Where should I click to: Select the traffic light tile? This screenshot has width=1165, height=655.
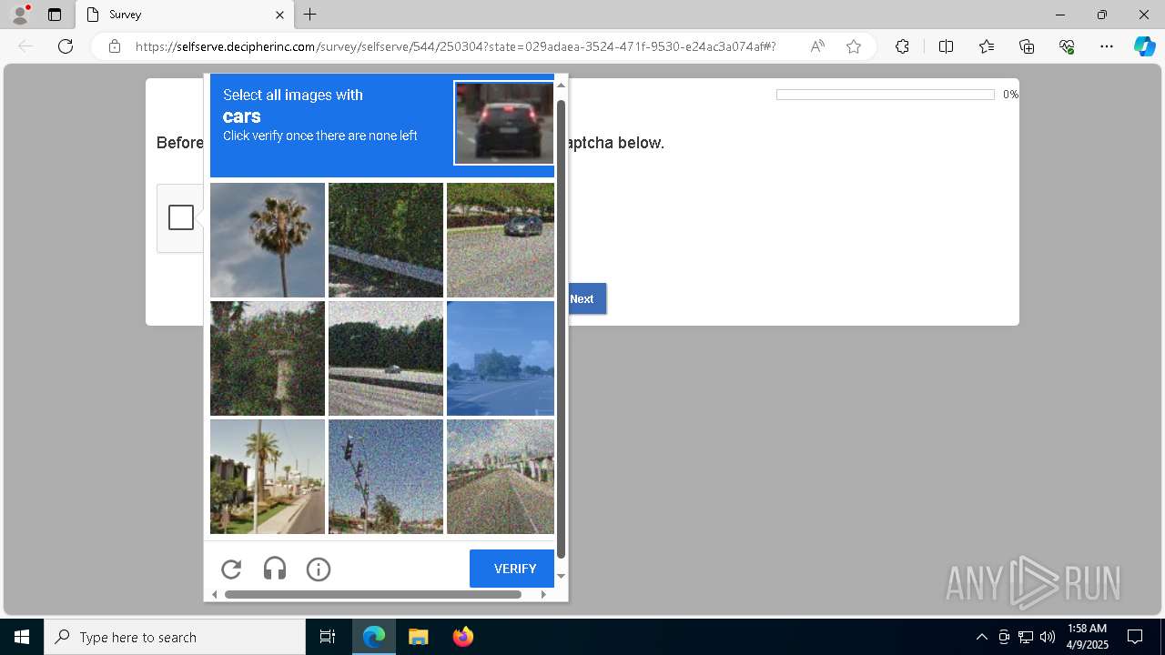[386, 477]
